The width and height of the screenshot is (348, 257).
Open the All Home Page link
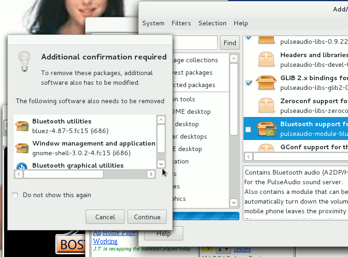(114, 233)
